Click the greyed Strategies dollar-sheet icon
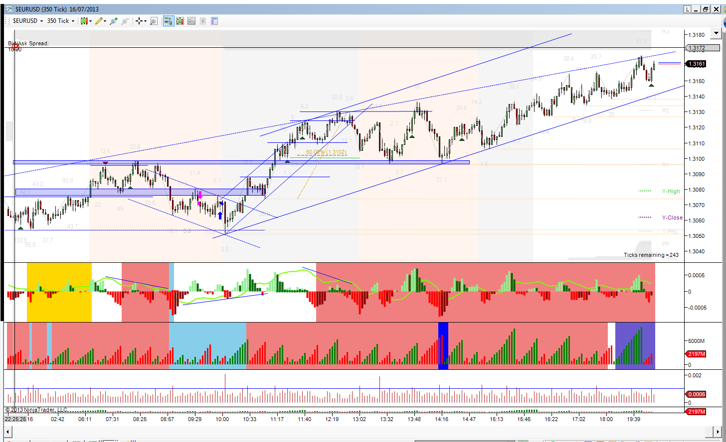Image resolution: width=726 pixels, height=442 pixels. (203, 21)
